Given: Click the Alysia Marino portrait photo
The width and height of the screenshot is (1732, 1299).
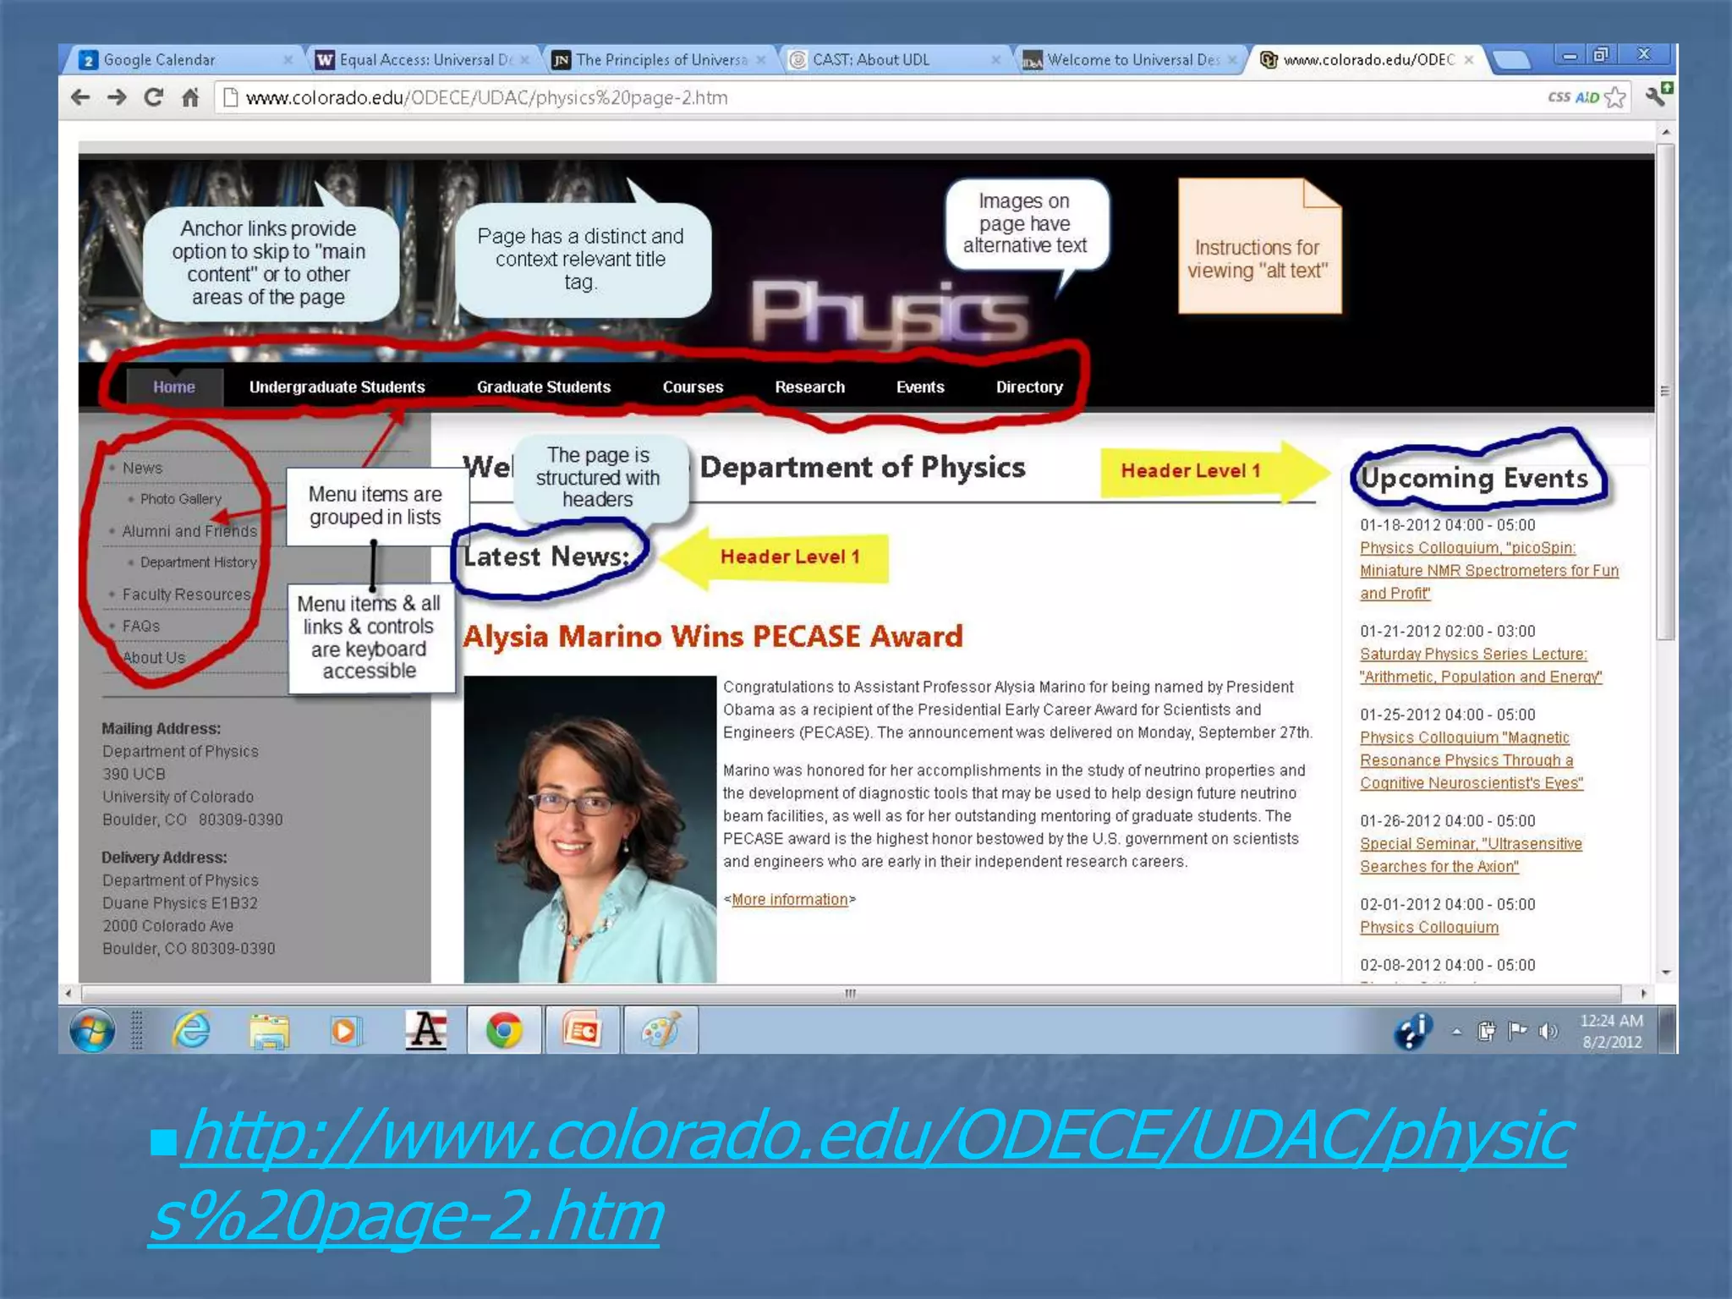Looking at the screenshot, I should tap(589, 829).
